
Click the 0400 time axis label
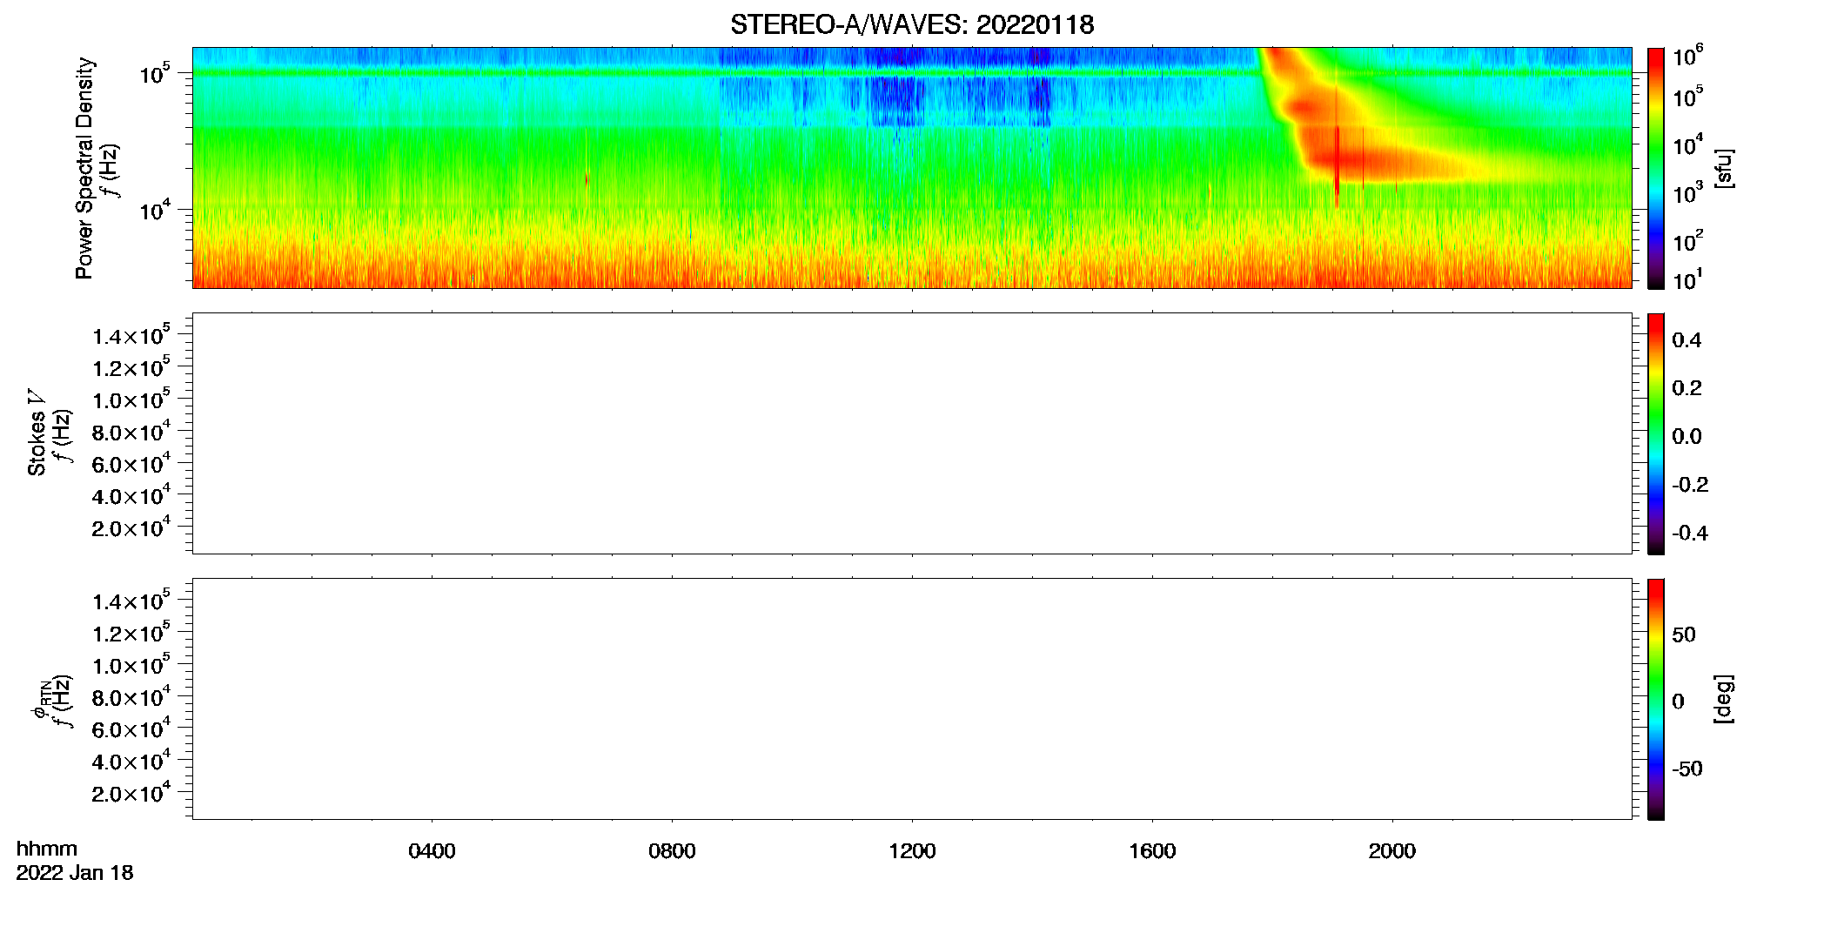[x=432, y=851]
